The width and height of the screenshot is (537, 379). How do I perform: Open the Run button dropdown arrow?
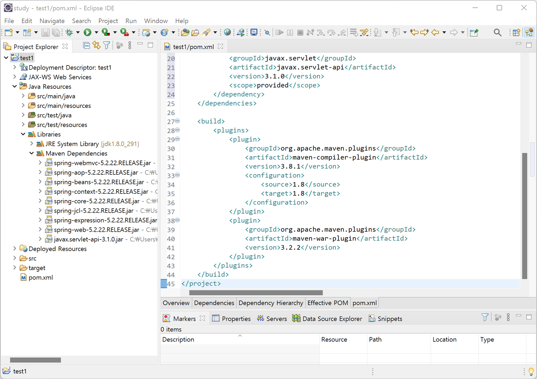click(96, 33)
